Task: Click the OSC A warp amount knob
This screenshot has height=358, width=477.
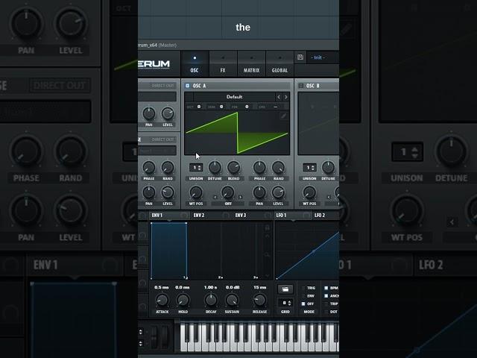Action: 227,192
